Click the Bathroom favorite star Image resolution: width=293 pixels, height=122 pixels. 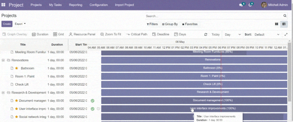click(x=16, y=68)
